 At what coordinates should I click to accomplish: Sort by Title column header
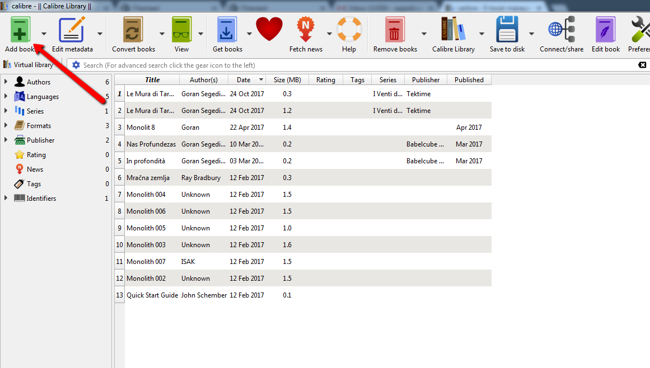[152, 80]
